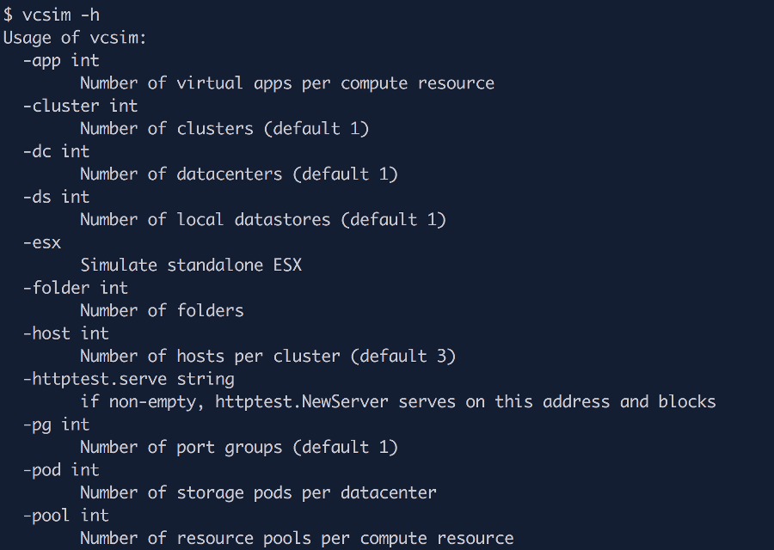
Task: Click 'Number of hosts per cluster' line
Action: coord(267,356)
